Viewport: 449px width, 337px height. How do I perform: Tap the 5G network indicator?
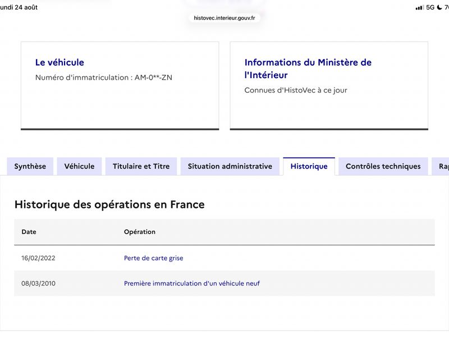coord(430,7)
